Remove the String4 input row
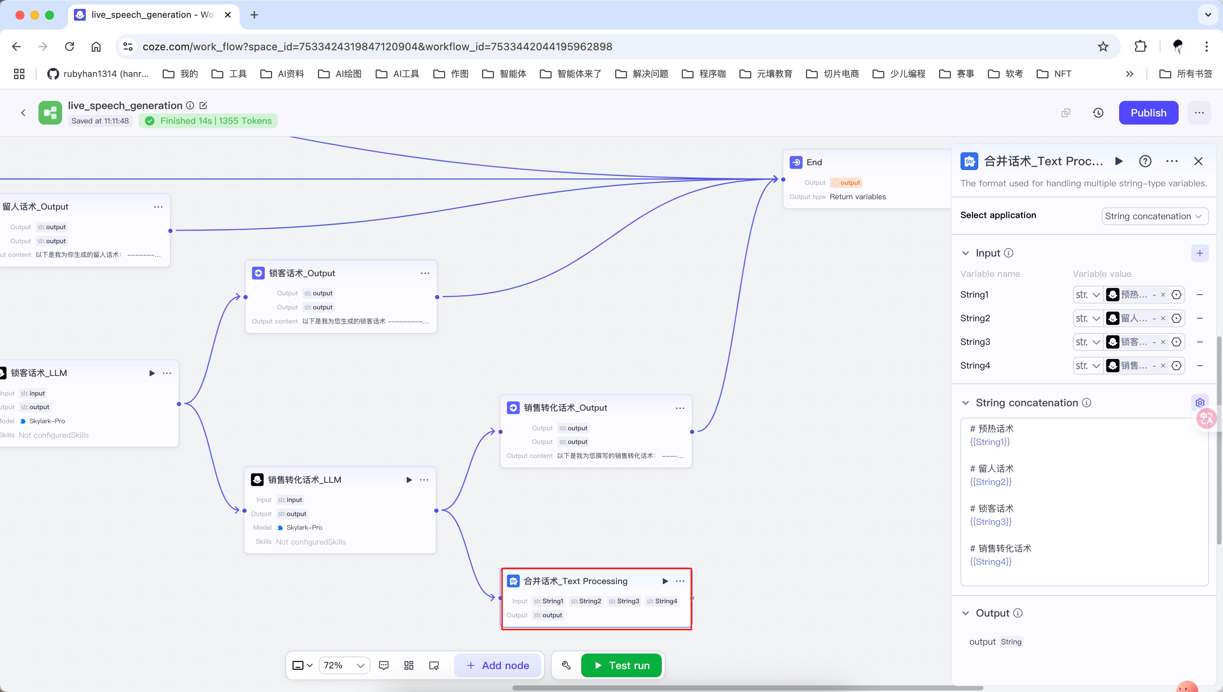The image size is (1223, 692). (x=1199, y=366)
